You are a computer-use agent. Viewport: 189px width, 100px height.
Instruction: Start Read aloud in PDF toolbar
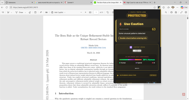click(x=41, y=12)
